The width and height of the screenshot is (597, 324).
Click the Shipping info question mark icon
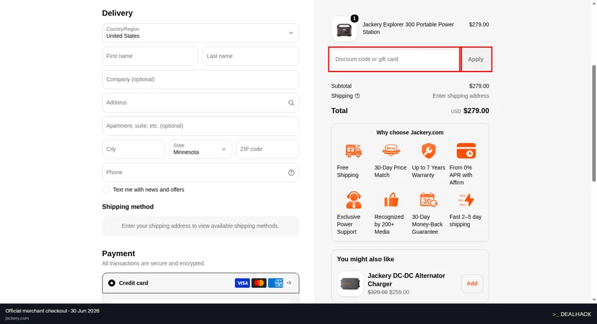(357, 96)
